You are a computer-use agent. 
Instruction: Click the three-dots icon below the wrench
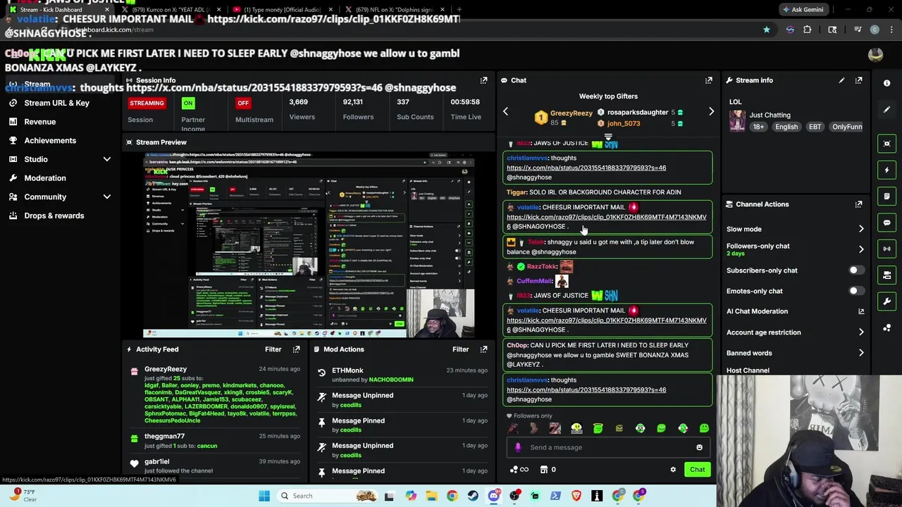coord(886,327)
